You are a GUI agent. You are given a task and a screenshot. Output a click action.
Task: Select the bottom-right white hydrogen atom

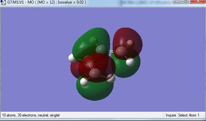111,78
